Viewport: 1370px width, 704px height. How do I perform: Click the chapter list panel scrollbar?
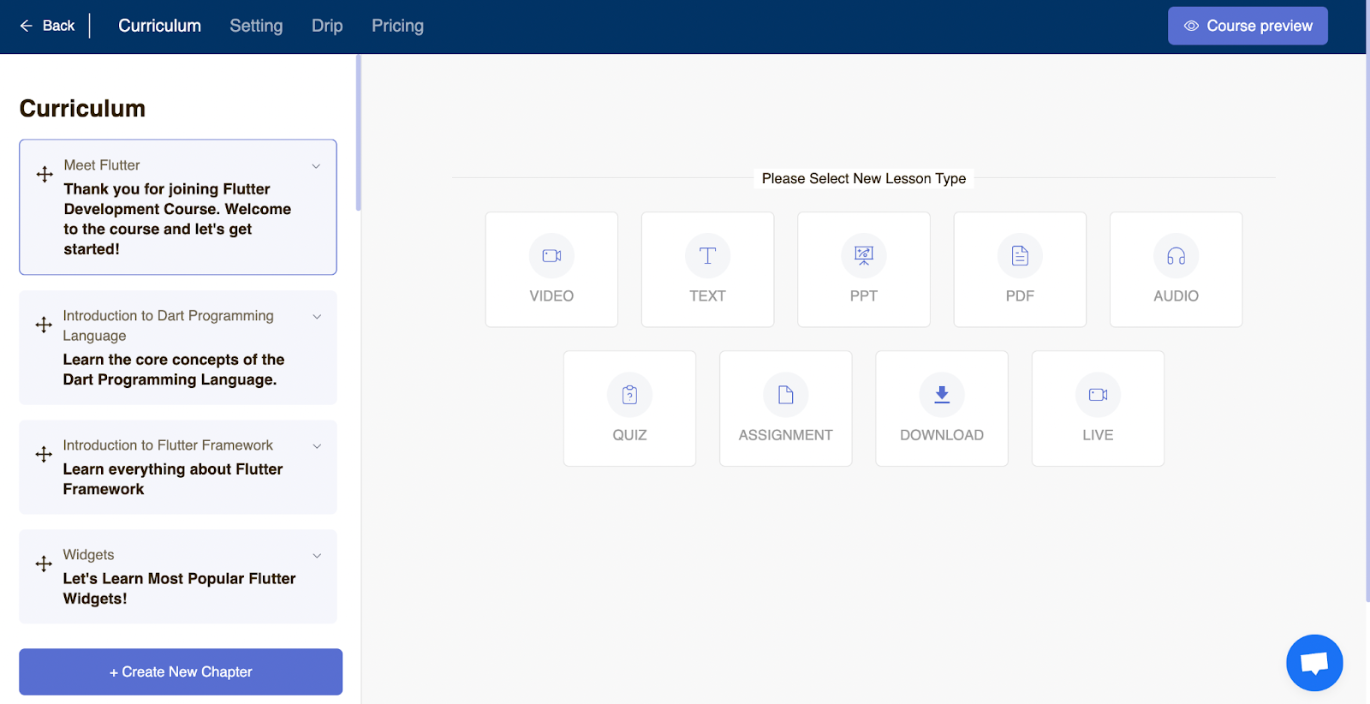click(359, 133)
